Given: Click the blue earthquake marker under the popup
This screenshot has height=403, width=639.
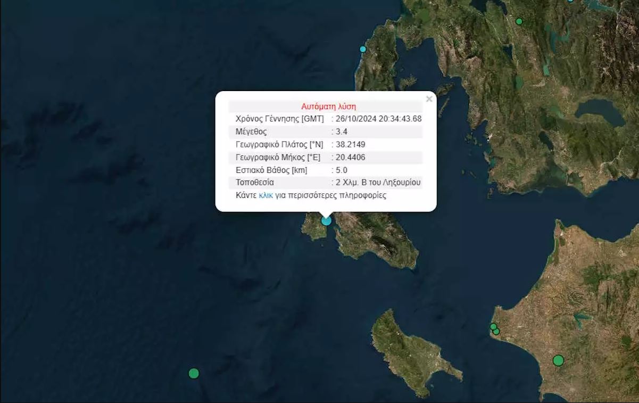Looking at the screenshot, I should click(x=326, y=220).
